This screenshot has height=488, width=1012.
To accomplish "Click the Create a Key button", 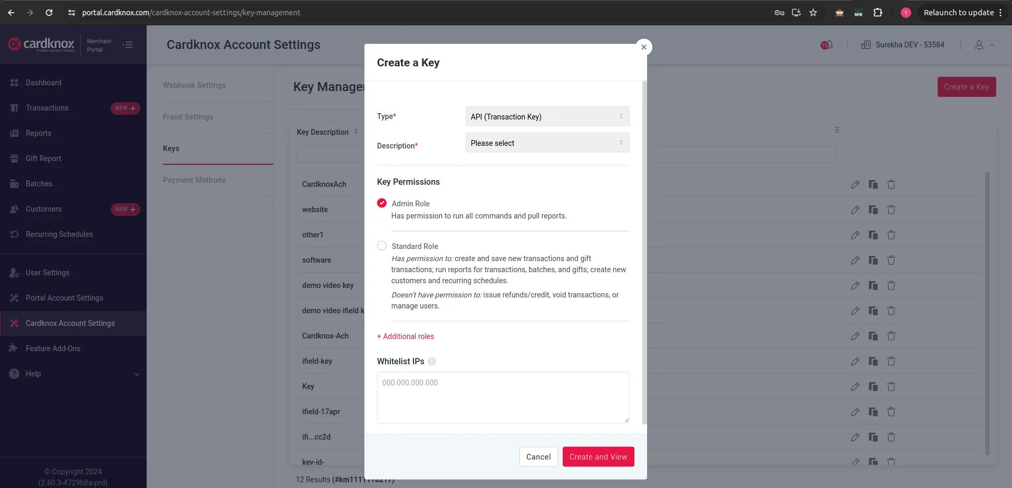I will 966,87.
